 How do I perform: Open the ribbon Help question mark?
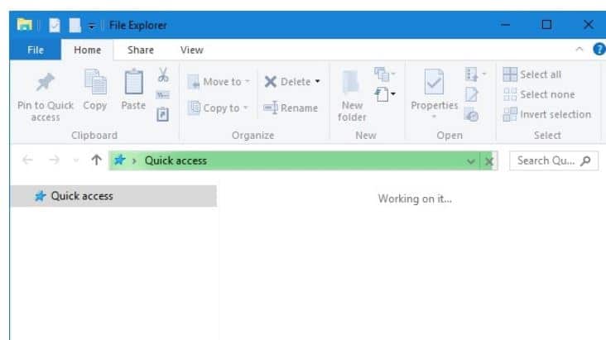tap(599, 50)
